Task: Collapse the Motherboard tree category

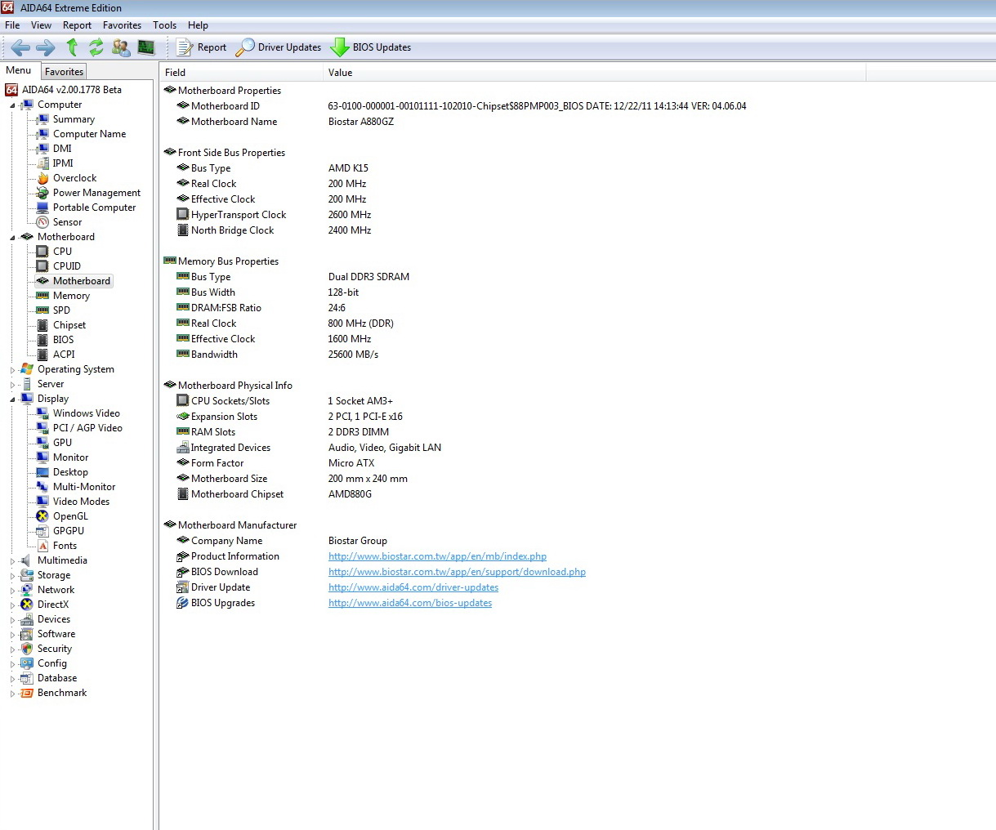Action: click(12, 238)
